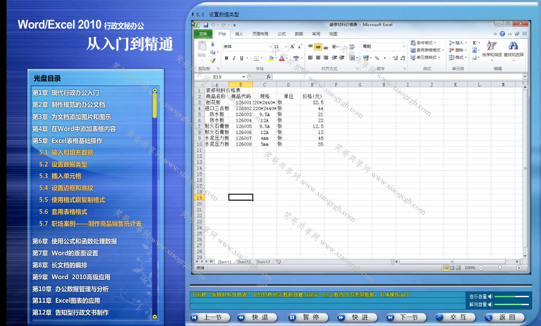Click the Decrease Indent icon
The image size is (541, 326).
[x=335, y=58]
